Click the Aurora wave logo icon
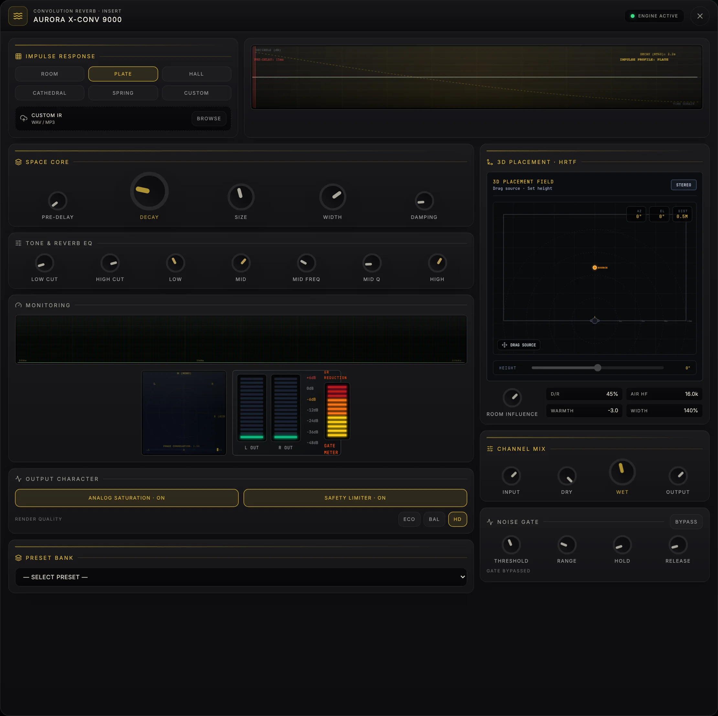The width and height of the screenshot is (718, 716). [x=18, y=16]
